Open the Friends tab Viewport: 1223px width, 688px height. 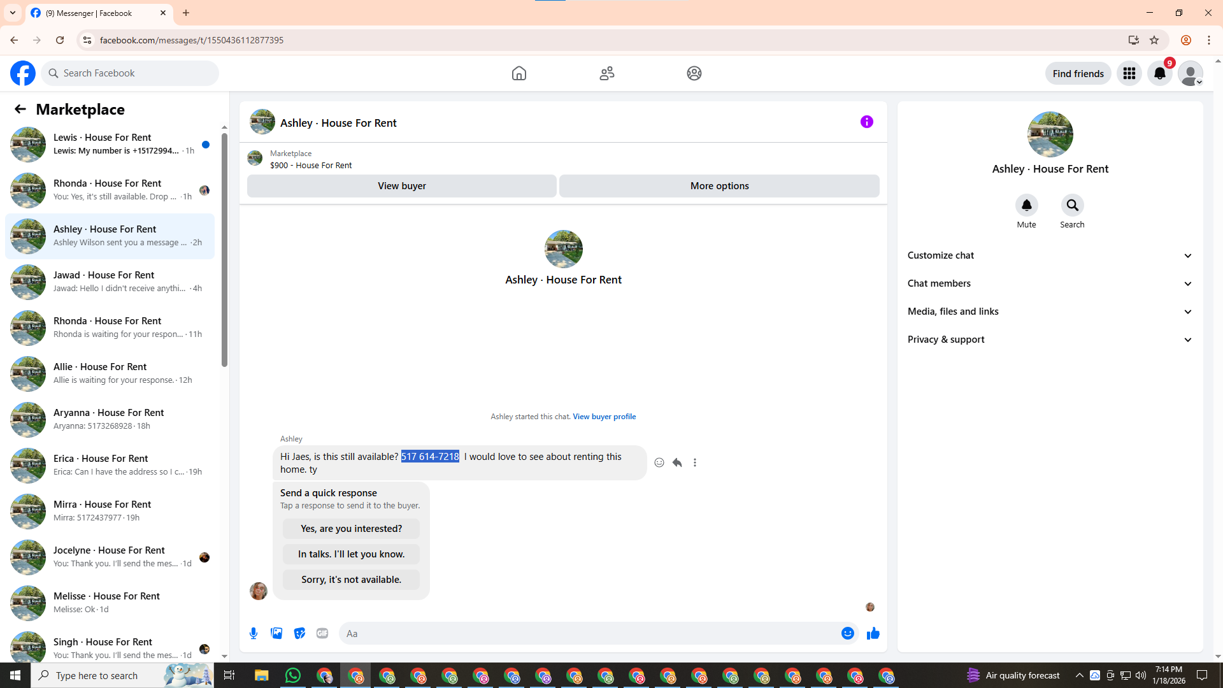pyautogui.click(x=606, y=73)
